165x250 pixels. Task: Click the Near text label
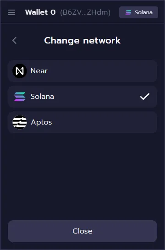click(x=39, y=71)
